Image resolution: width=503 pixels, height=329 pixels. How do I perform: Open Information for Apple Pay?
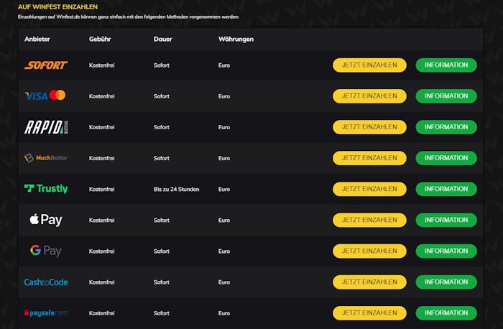[446, 220]
